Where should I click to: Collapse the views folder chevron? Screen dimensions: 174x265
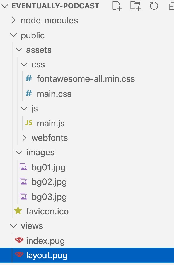pos(13,225)
